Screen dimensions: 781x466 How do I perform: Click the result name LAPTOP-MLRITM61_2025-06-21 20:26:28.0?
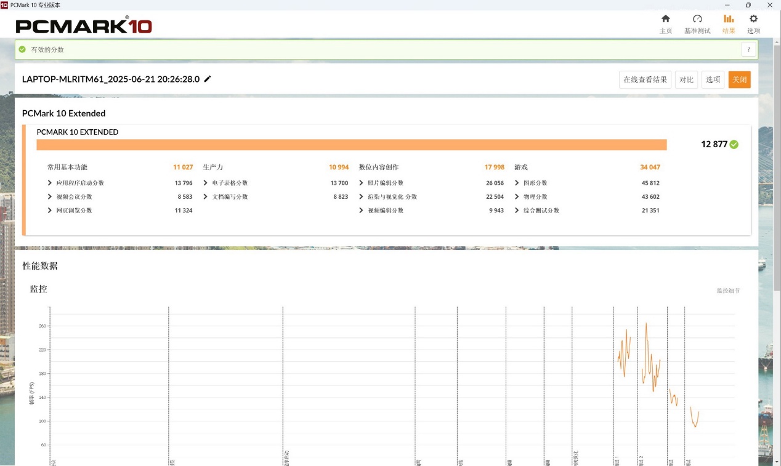(111, 79)
